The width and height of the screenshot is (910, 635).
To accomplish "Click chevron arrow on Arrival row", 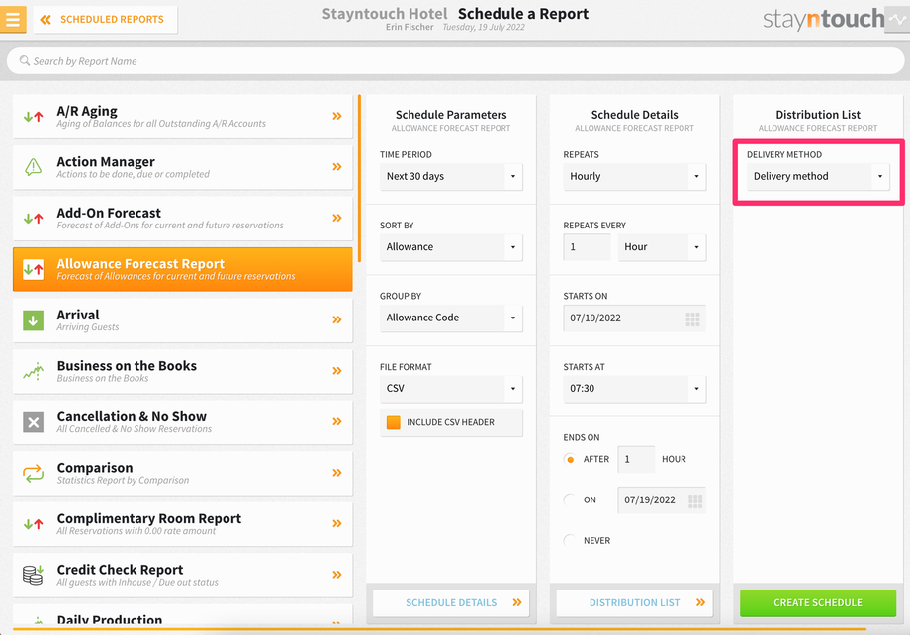I will tap(337, 319).
